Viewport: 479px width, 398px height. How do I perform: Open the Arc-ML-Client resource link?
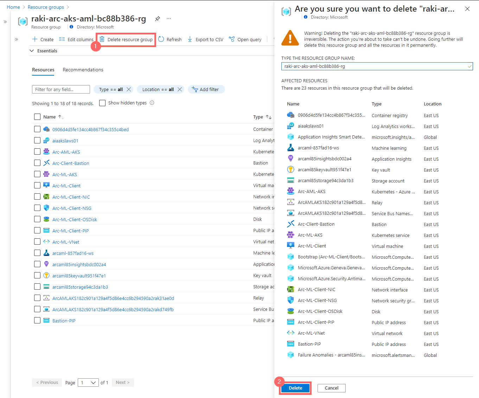click(x=66, y=186)
